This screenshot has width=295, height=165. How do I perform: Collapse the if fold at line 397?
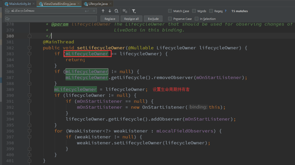[29, 137]
